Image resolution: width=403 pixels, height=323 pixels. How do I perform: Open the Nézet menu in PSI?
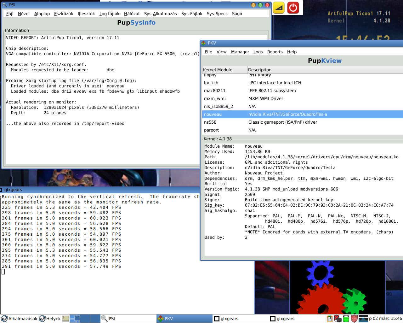pyautogui.click(x=24, y=14)
